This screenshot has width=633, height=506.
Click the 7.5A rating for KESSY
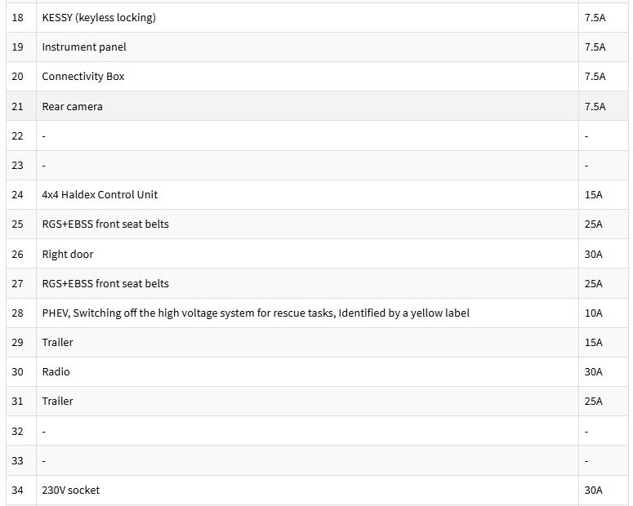click(595, 18)
